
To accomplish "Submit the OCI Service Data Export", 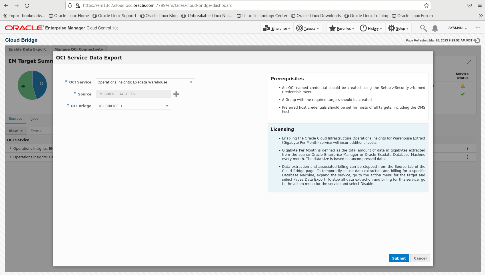I will (399, 258).
